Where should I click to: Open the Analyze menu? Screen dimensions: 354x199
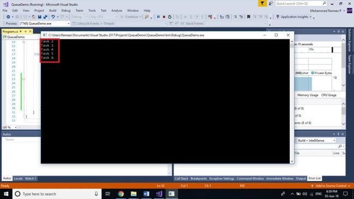(117, 10)
